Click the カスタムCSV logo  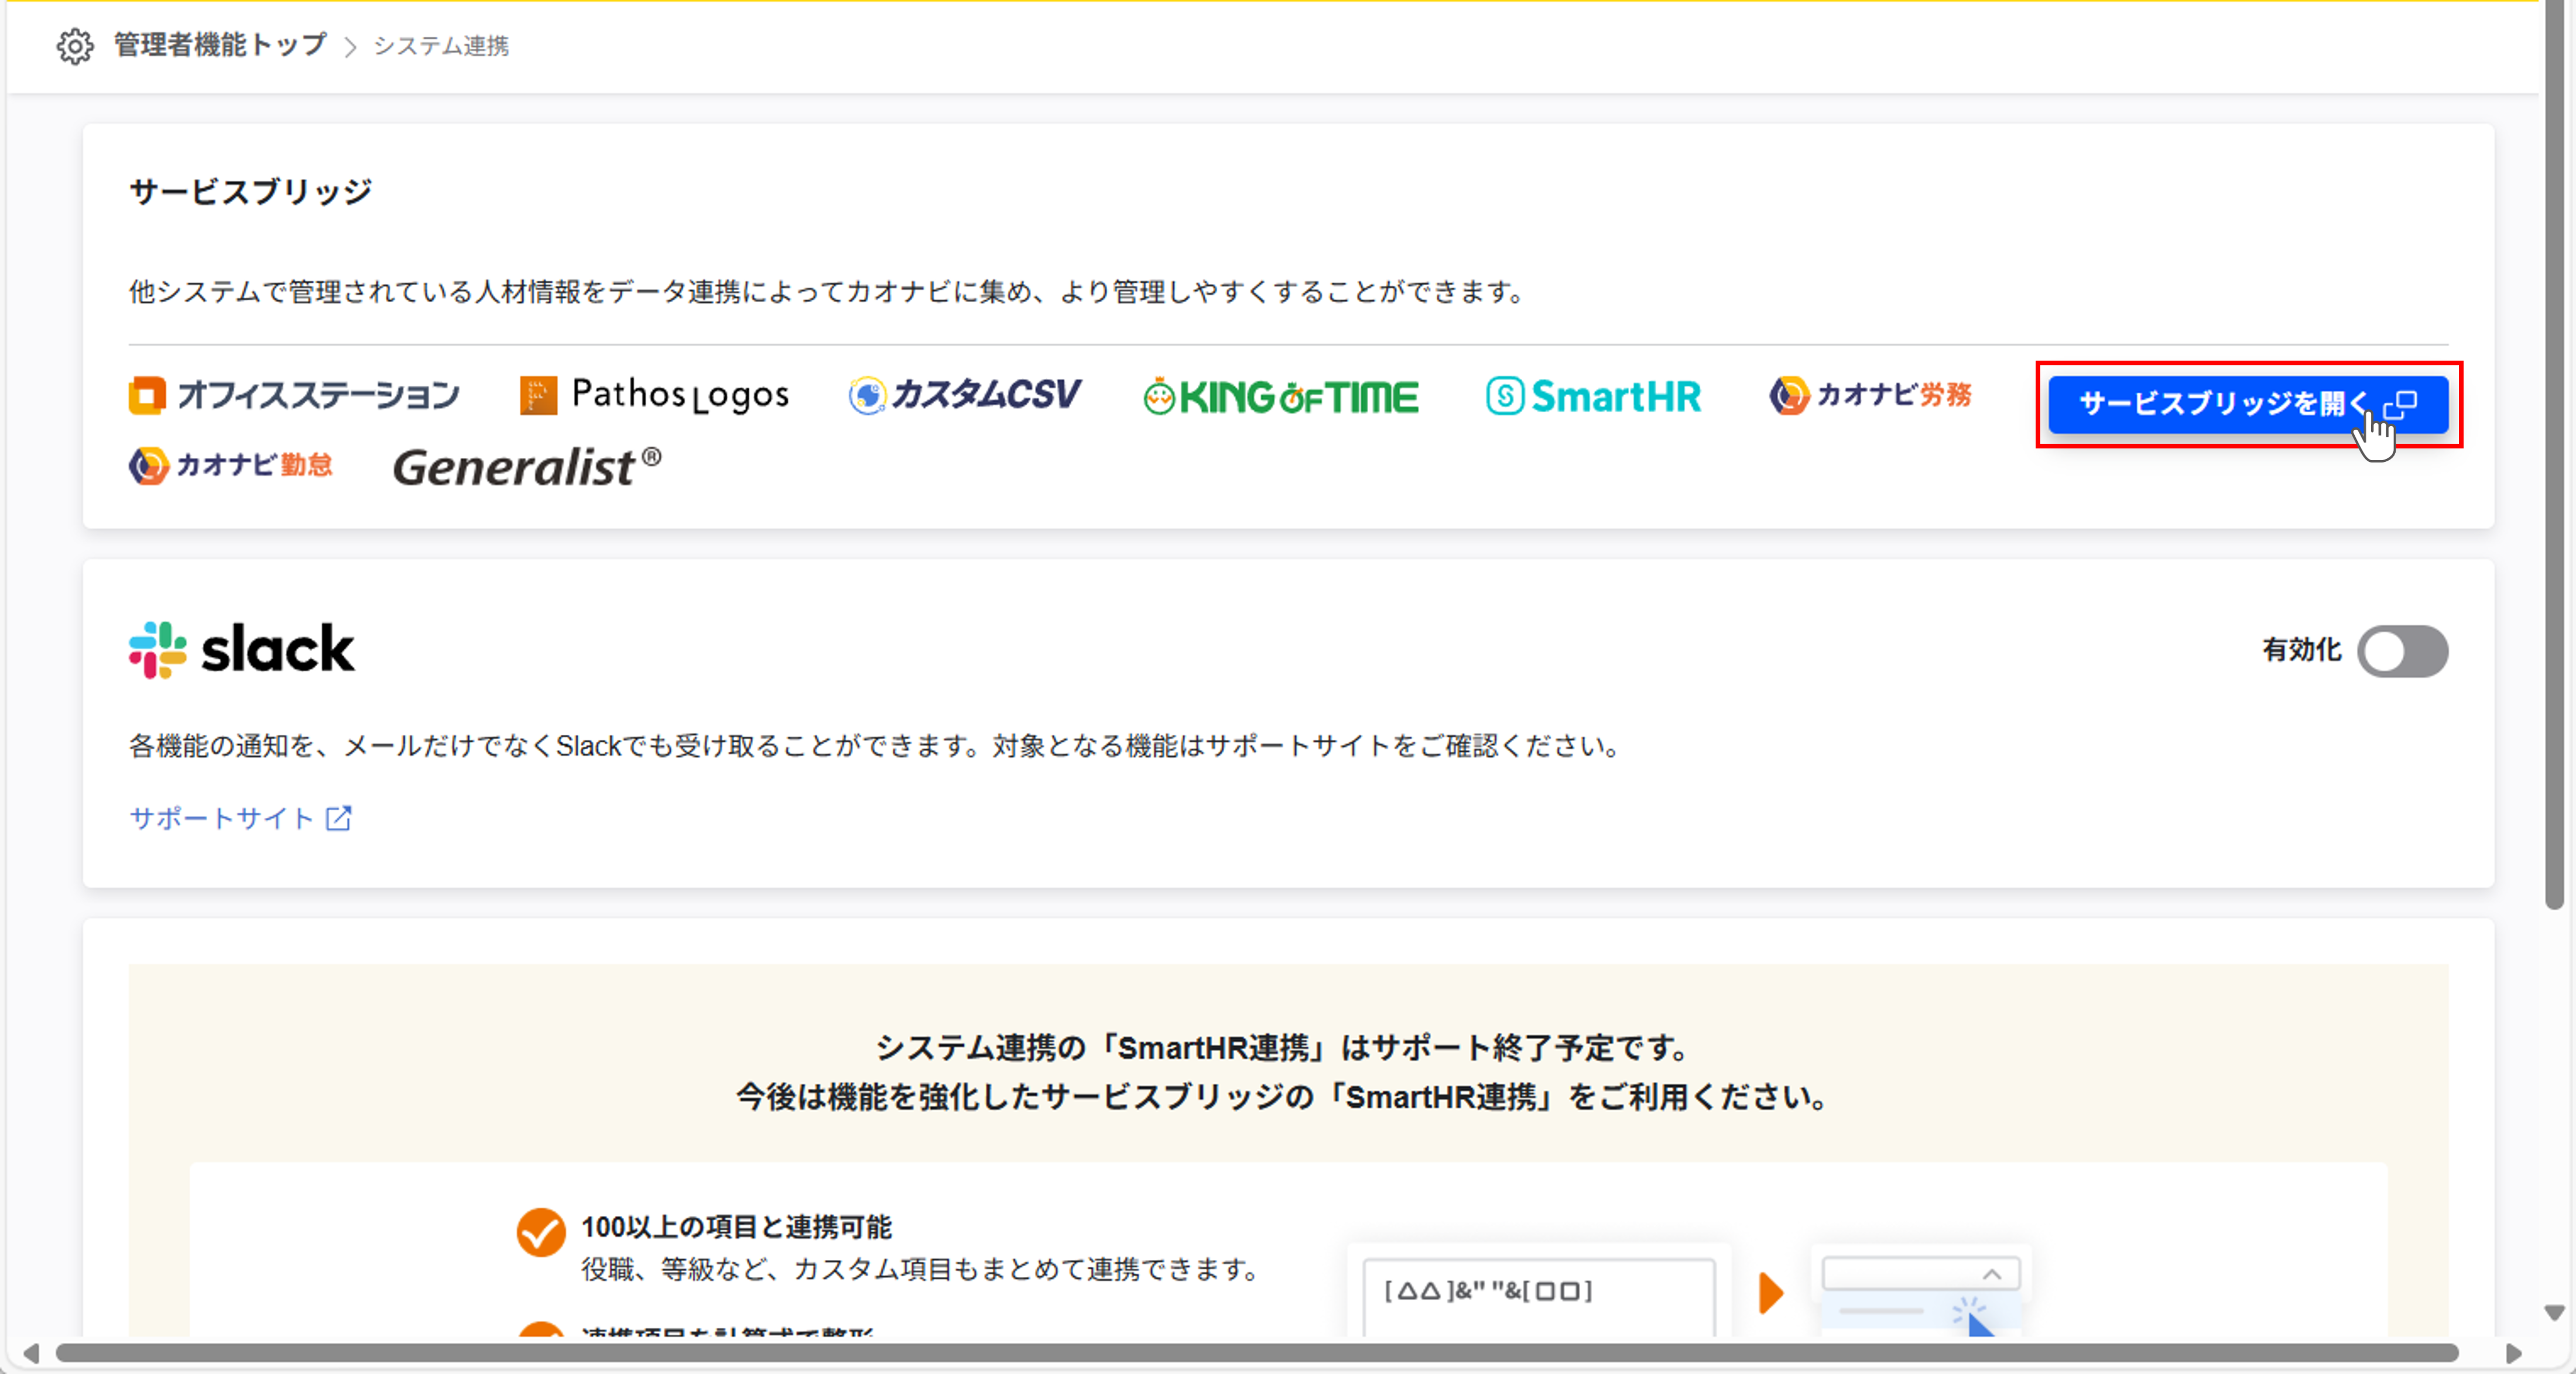click(x=964, y=395)
